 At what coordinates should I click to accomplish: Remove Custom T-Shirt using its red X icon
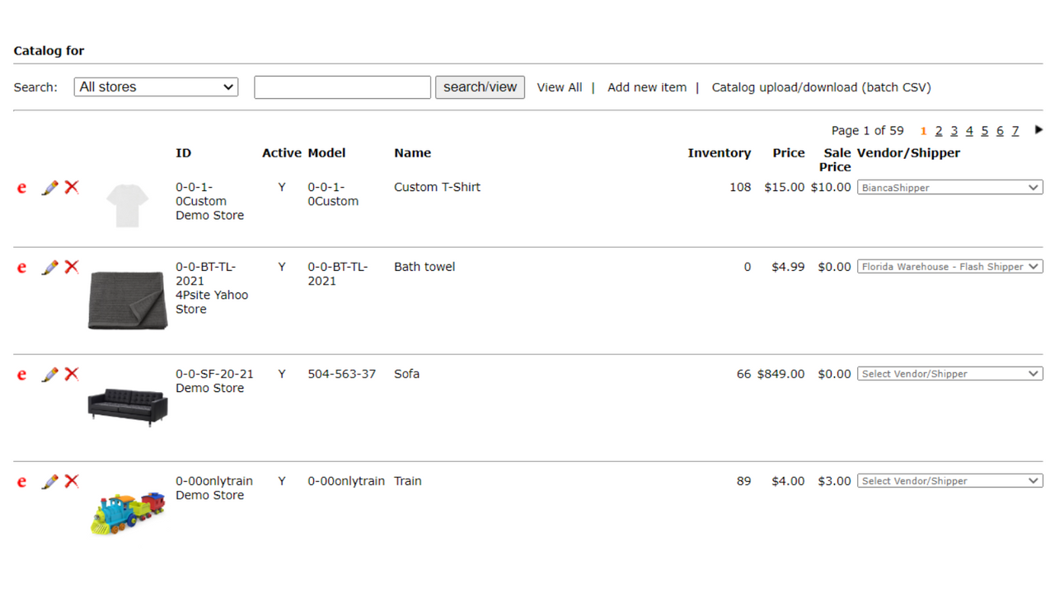tap(71, 187)
